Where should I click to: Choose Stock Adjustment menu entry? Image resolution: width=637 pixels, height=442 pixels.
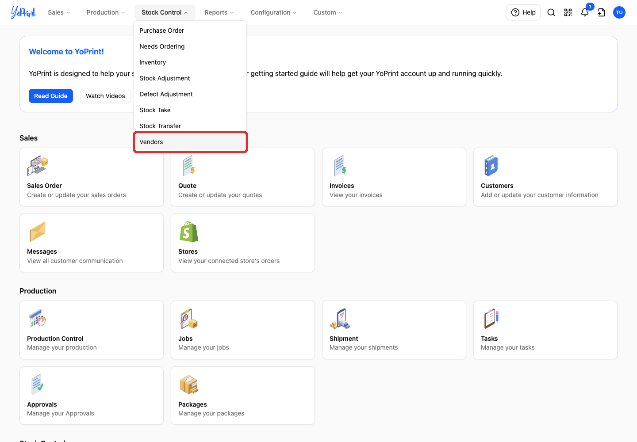coord(190,78)
